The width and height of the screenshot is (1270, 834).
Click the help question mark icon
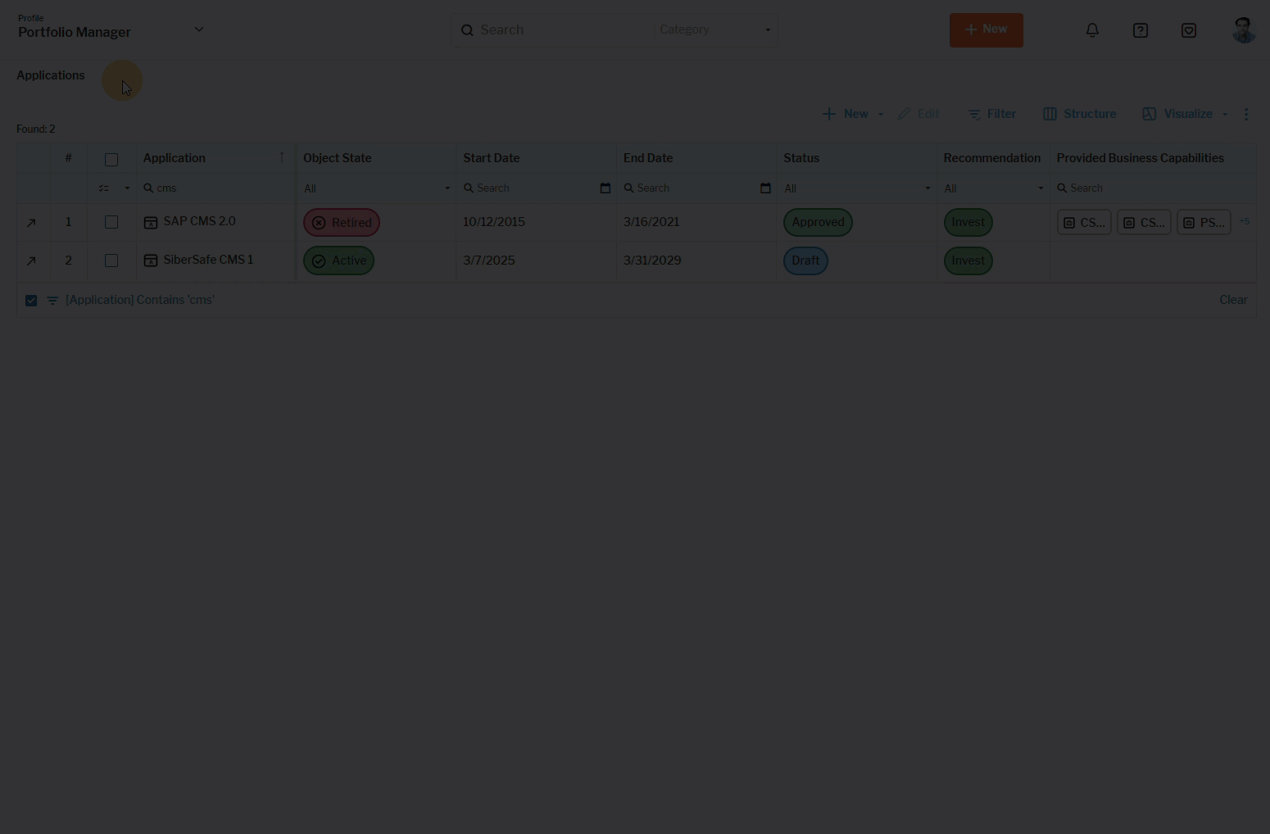click(1140, 30)
